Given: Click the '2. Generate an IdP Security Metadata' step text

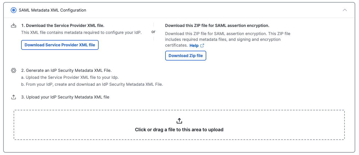Looking at the screenshot, I should tap(67, 70).
